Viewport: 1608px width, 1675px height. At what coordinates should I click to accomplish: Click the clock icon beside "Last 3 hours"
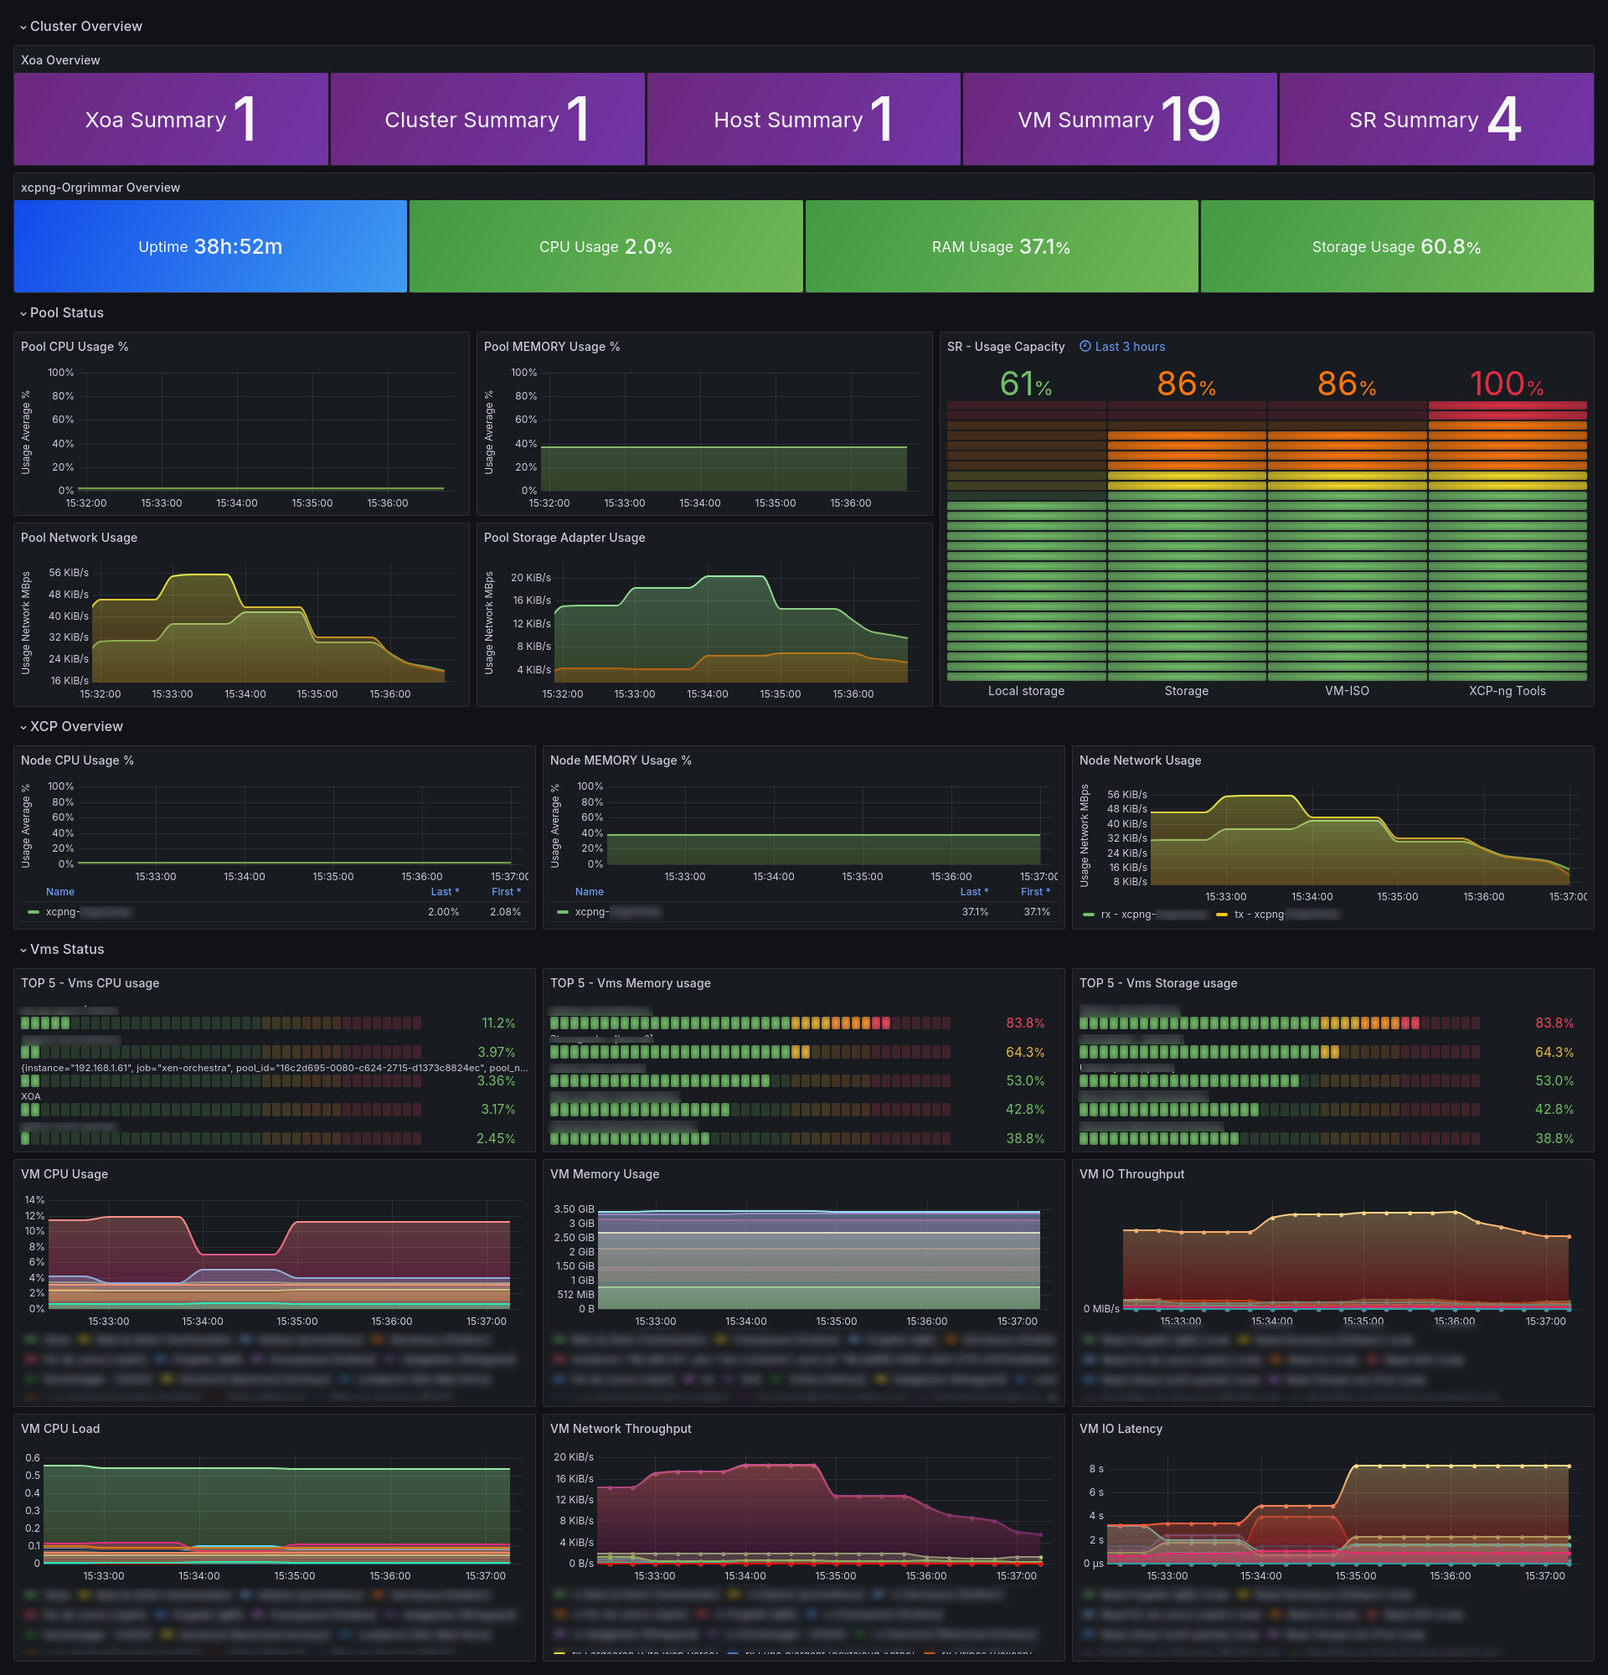pos(1086,347)
